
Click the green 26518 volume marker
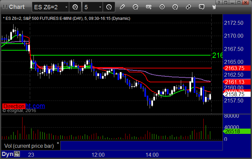tap(236, 132)
